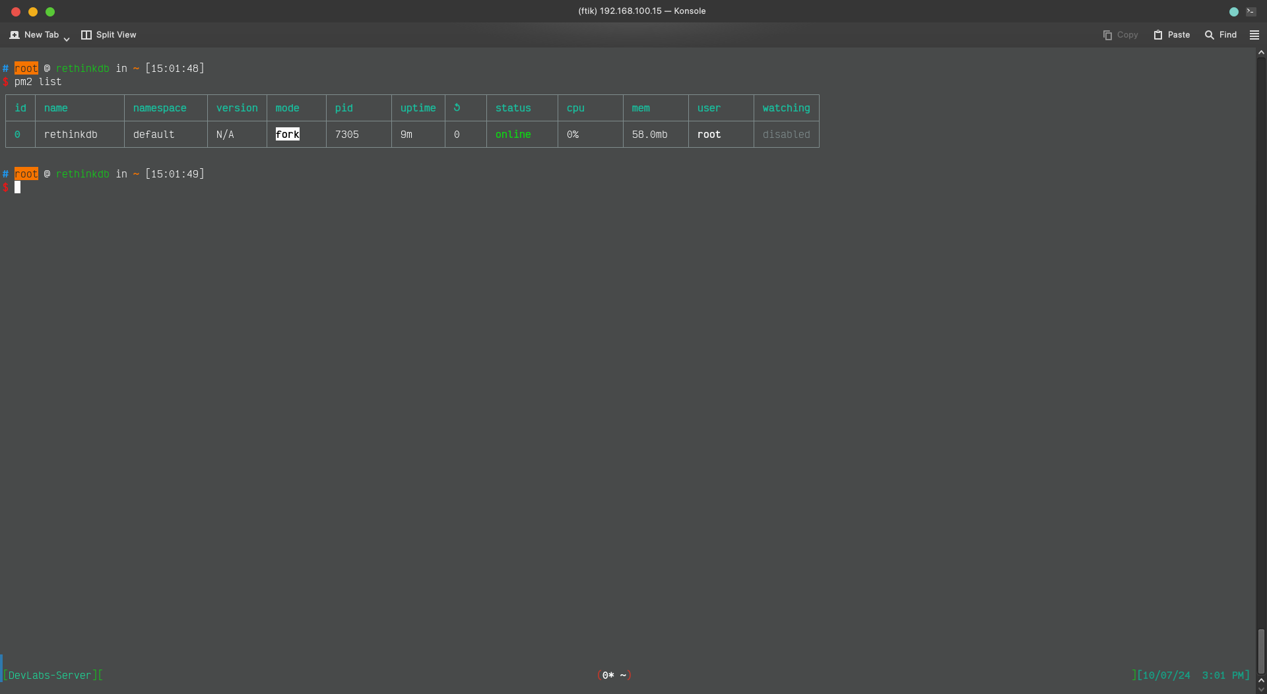
Task: Click date '10/07/24' in status line
Action: 1166,676
